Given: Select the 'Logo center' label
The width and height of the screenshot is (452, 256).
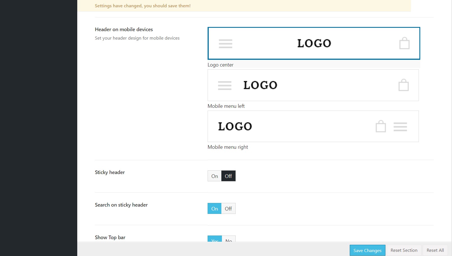Looking at the screenshot, I should coord(221,65).
